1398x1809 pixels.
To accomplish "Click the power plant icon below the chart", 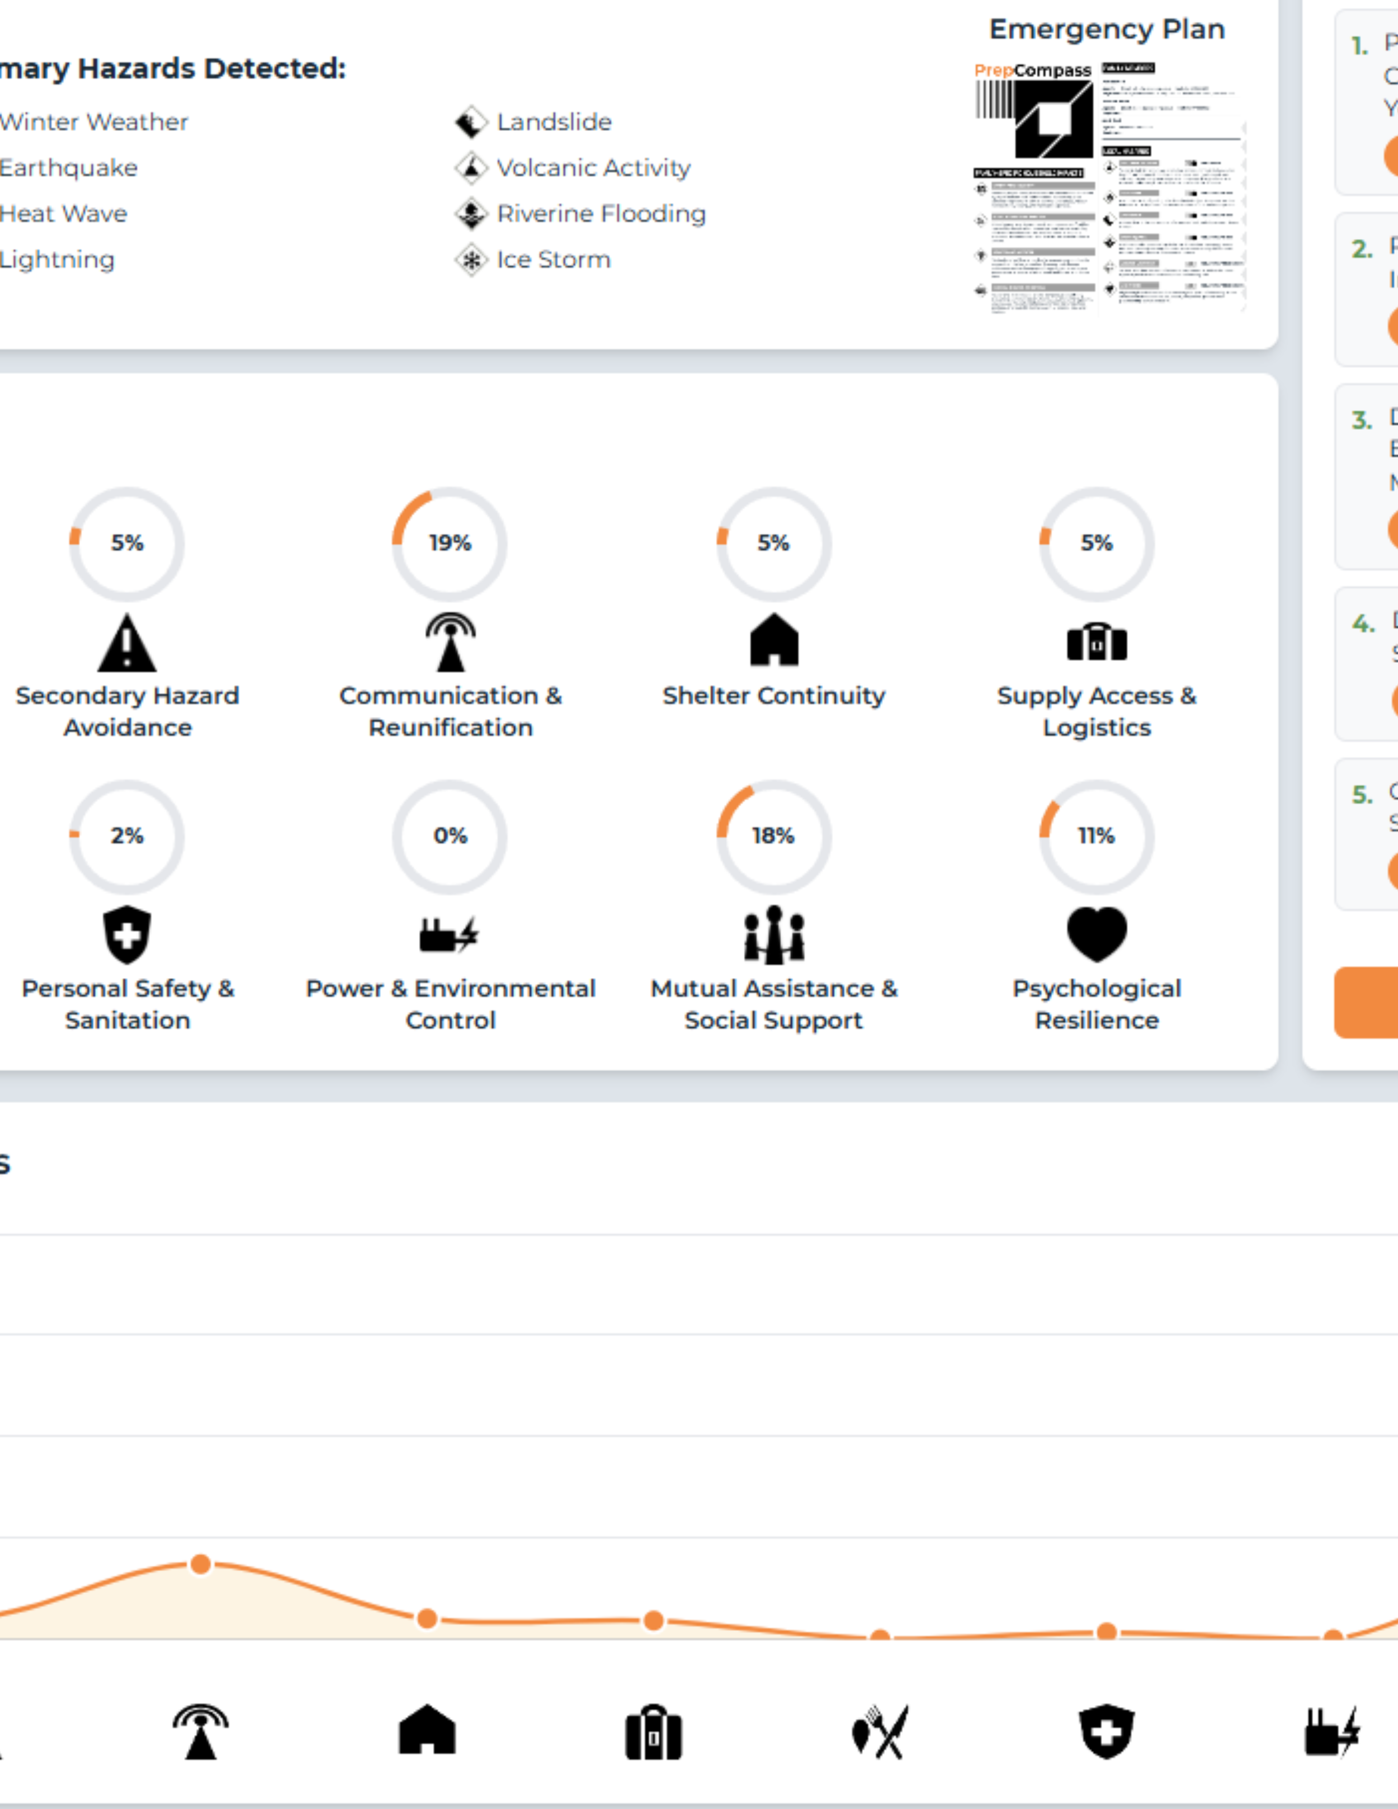I will point(1333,1732).
